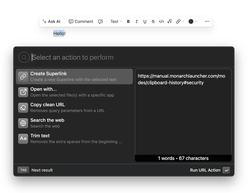Viewport: 248px width, 193px height.
Task: Toggle bold formatting in the toolbar
Action: (x=128, y=21)
